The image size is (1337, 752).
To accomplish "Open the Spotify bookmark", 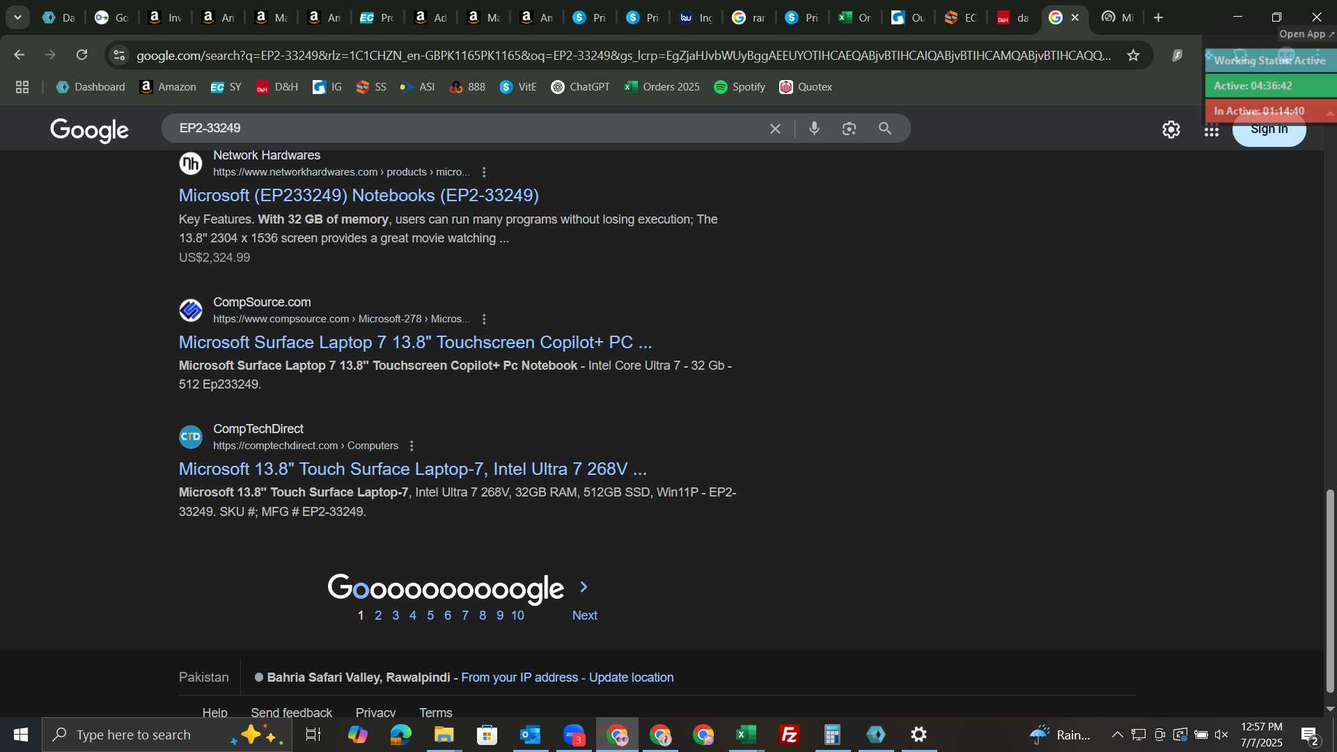I will (740, 87).
